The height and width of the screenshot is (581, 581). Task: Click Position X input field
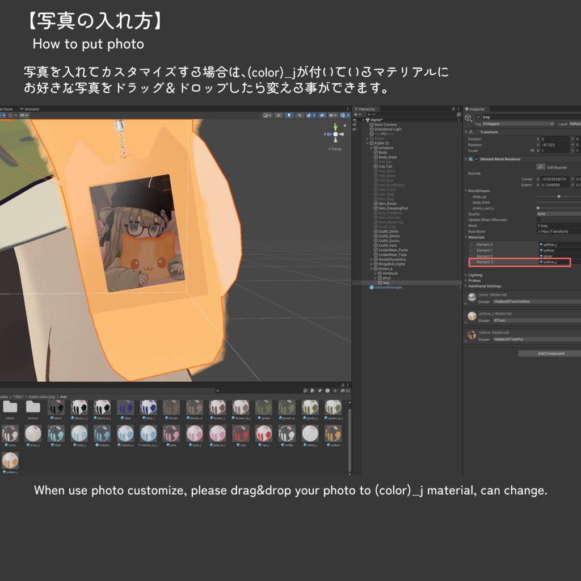pos(555,139)
